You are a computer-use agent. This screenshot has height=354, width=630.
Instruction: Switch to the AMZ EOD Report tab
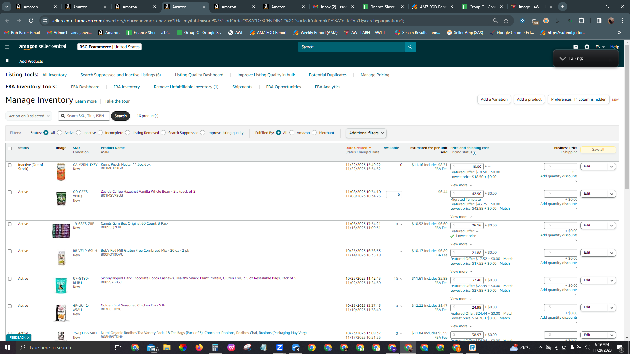(432, 7)
